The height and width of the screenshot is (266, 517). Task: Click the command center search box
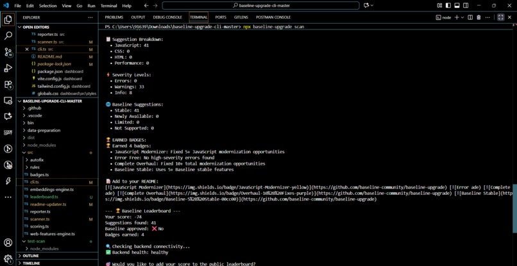point(260,6)
